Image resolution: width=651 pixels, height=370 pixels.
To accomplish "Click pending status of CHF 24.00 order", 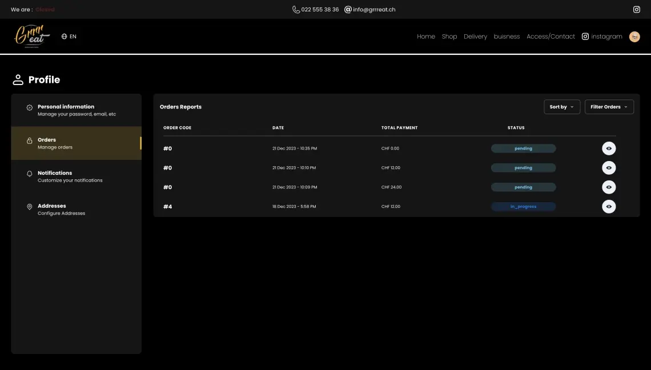I will tap(523, 187).
